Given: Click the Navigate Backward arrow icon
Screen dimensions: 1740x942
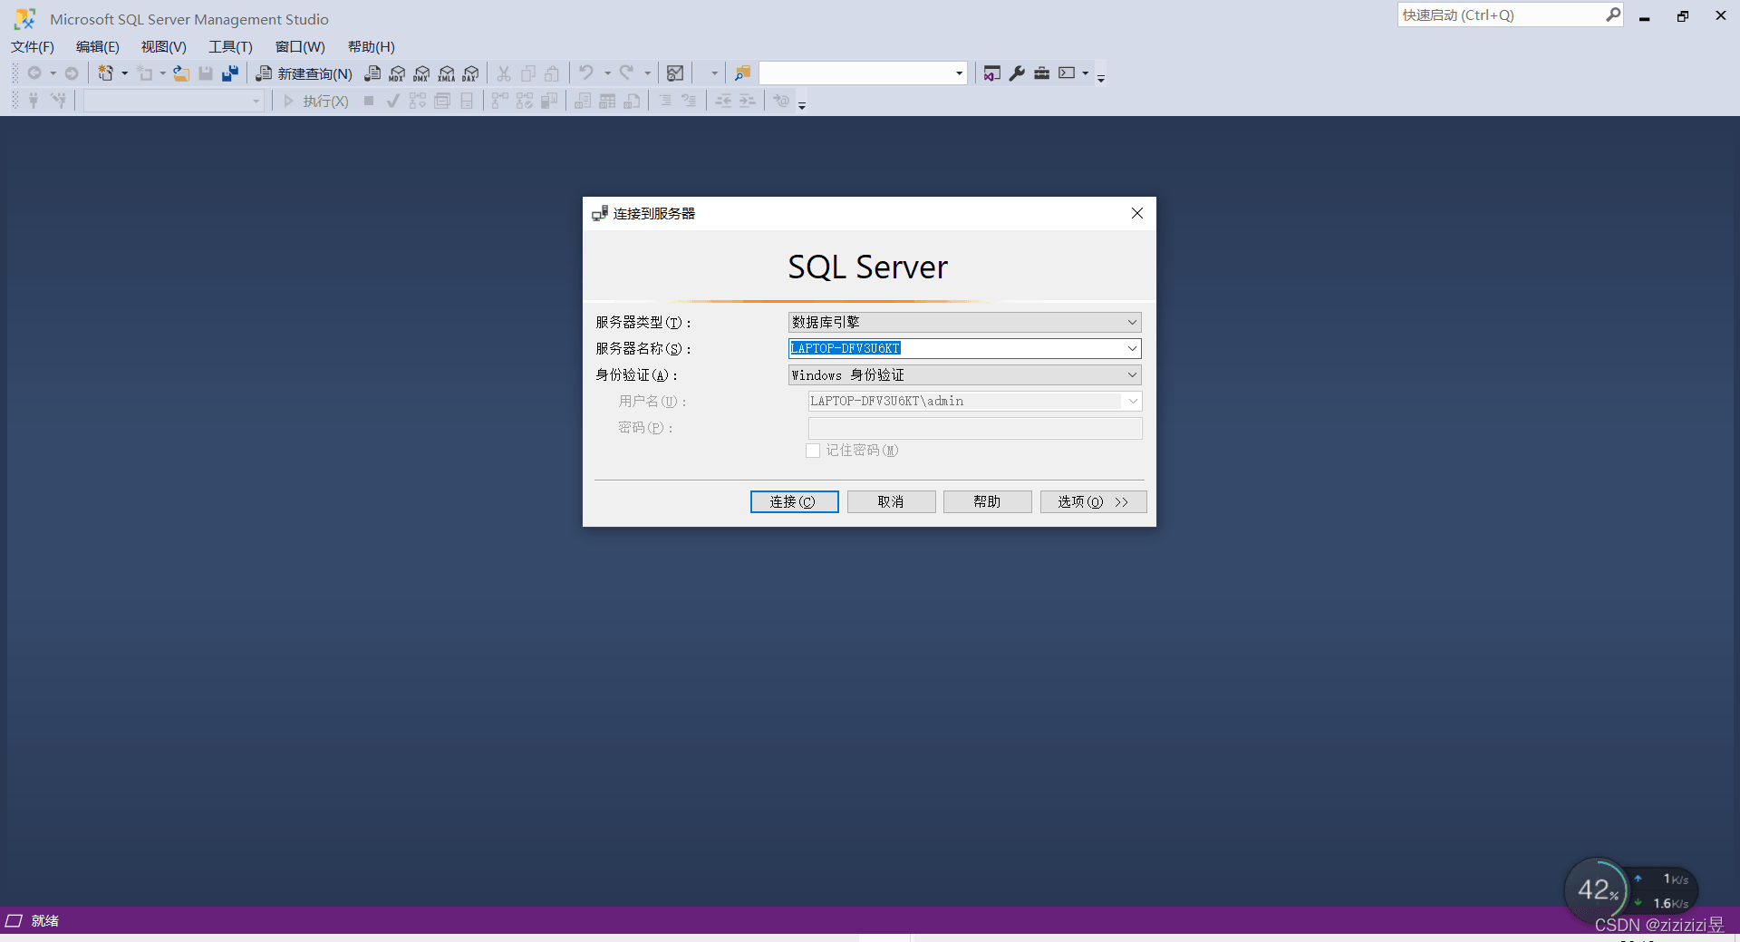Looking at the screenshot, I should pos(34,73).
